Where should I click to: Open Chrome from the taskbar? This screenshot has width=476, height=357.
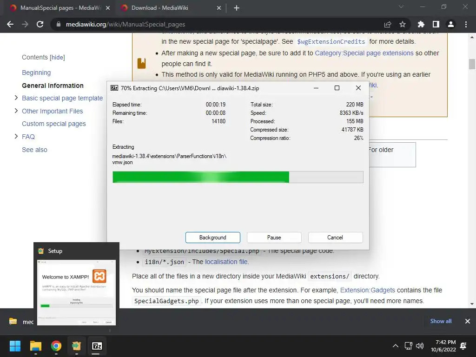pyautogui.click(x=56, y=346)
